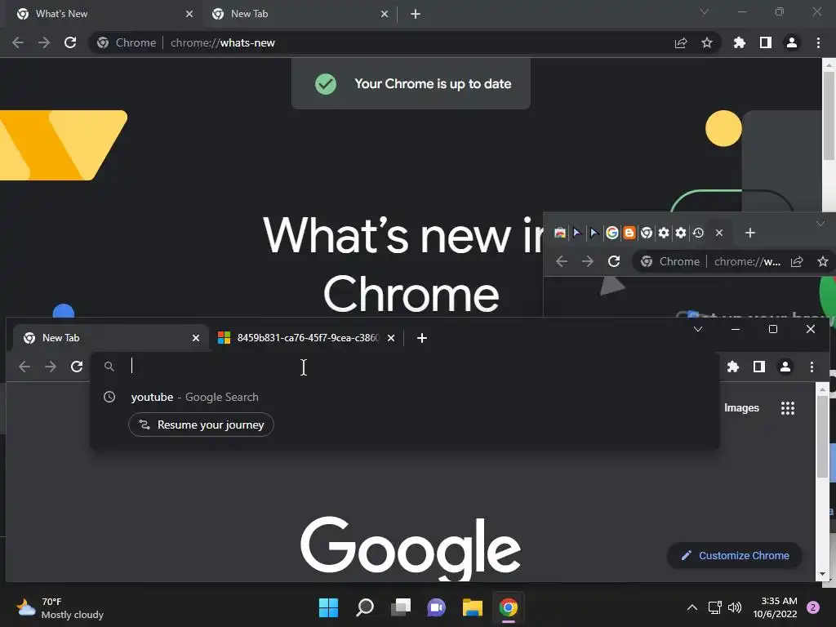The width and height of the screenshot is (836, 627).
Task: Reload in small right Chrome window
Action: [614, 261]
